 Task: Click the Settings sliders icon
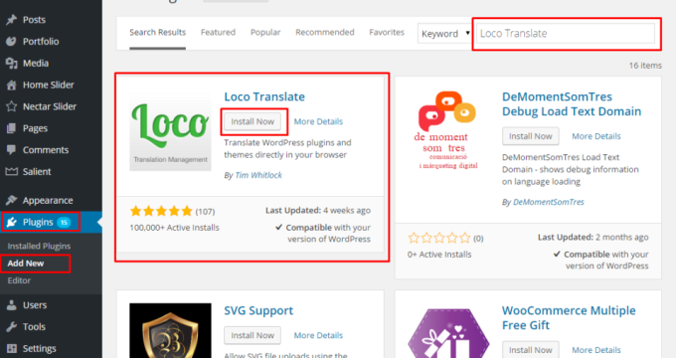tap(12, 348)
